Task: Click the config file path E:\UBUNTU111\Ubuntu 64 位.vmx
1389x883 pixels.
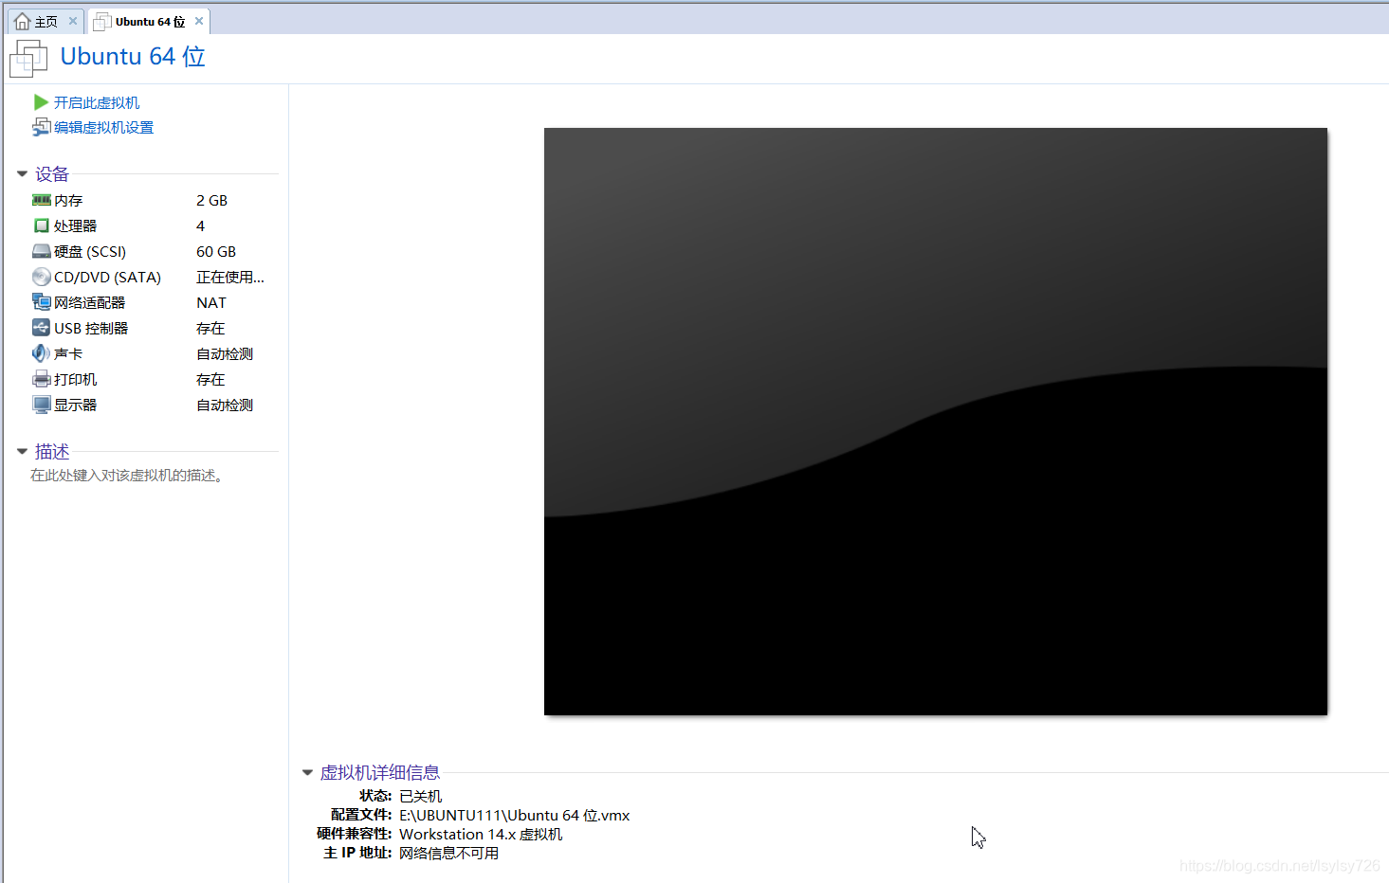Action: tap(515, 815)
